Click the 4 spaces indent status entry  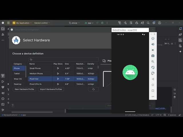172,115
